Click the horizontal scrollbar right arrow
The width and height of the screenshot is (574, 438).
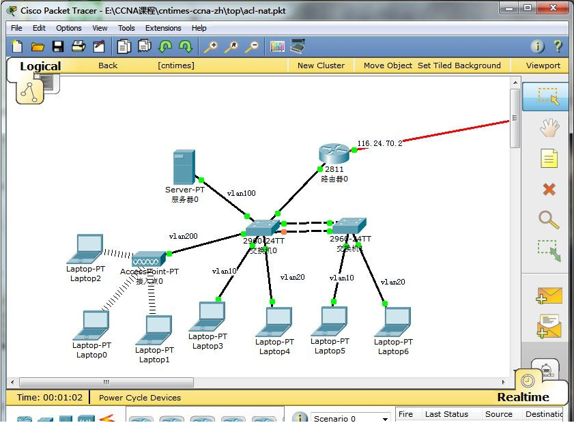pos(503,382)
